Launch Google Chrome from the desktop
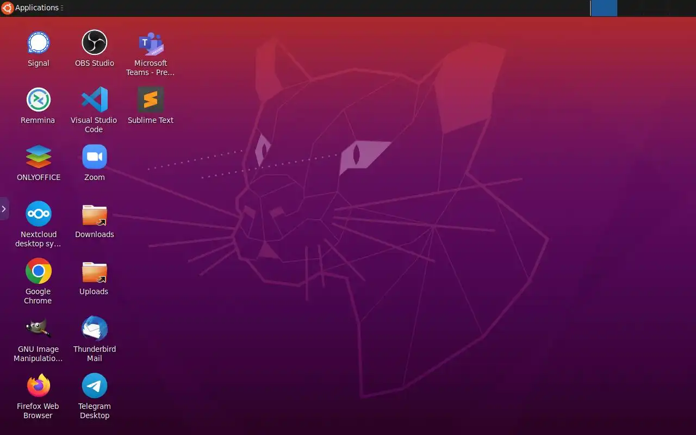 click(38, 271)
